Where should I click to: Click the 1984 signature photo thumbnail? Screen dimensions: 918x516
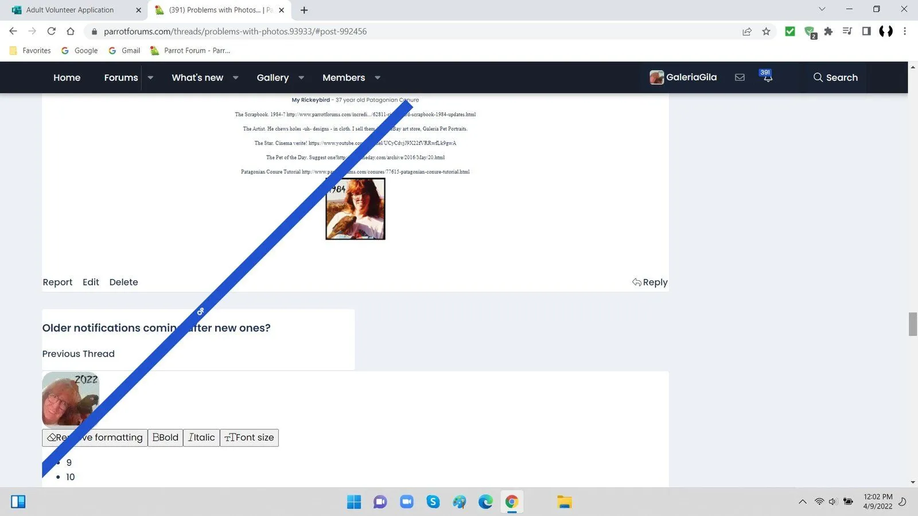pyautogui.click(x=355, y=209)
